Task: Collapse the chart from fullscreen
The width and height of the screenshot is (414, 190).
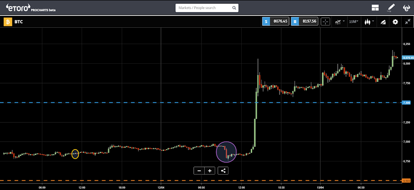Action: 408,22
